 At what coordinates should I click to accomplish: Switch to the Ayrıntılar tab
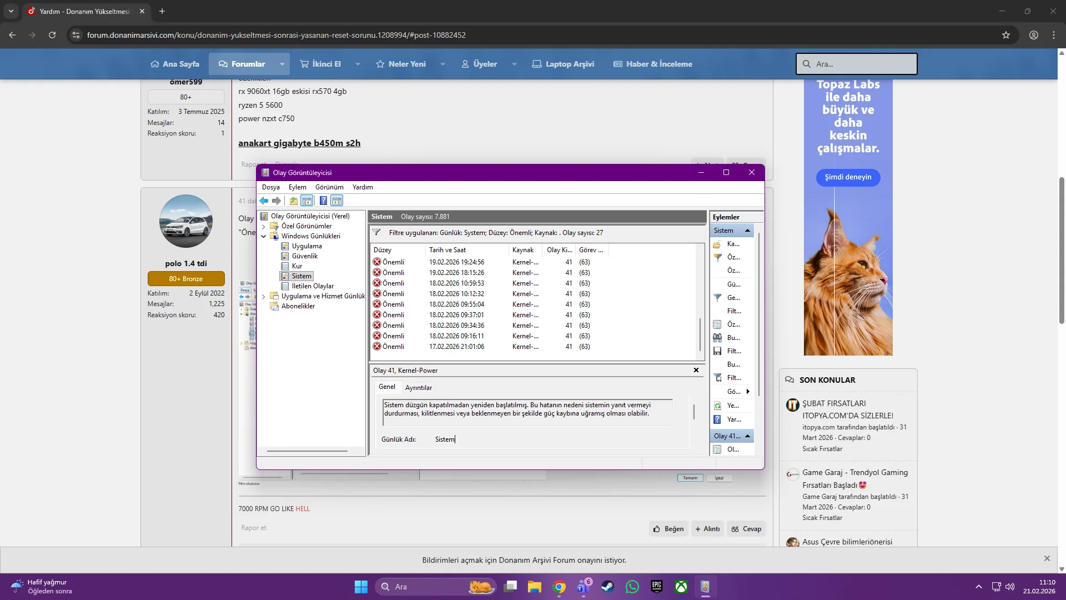click(418, 388)
